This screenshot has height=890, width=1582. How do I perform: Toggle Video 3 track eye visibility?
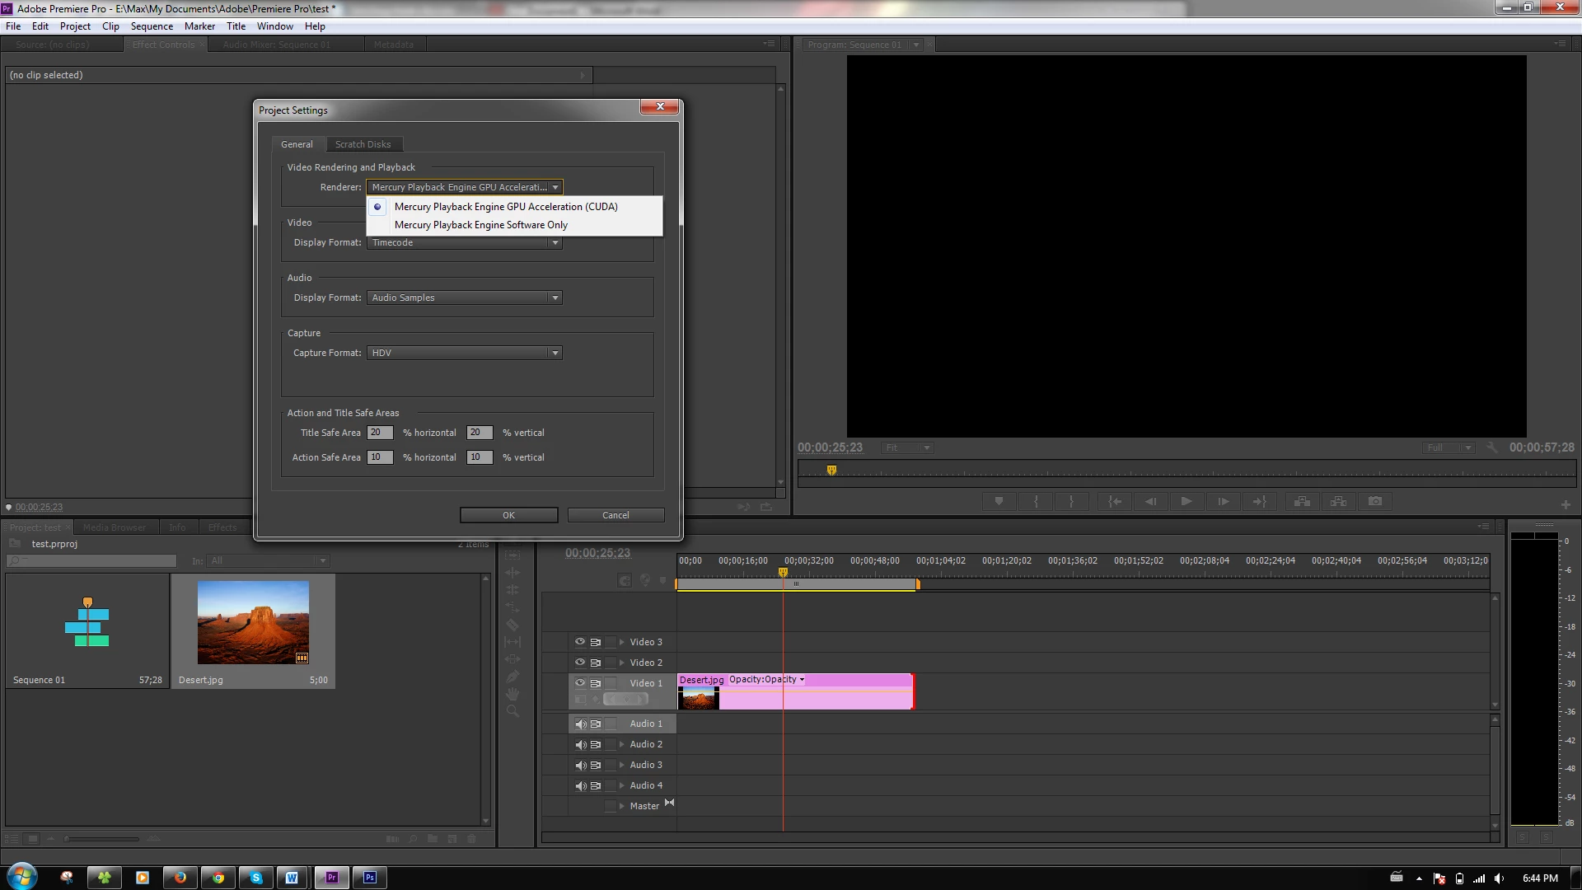pyautogui.click(x=580, y=642)
